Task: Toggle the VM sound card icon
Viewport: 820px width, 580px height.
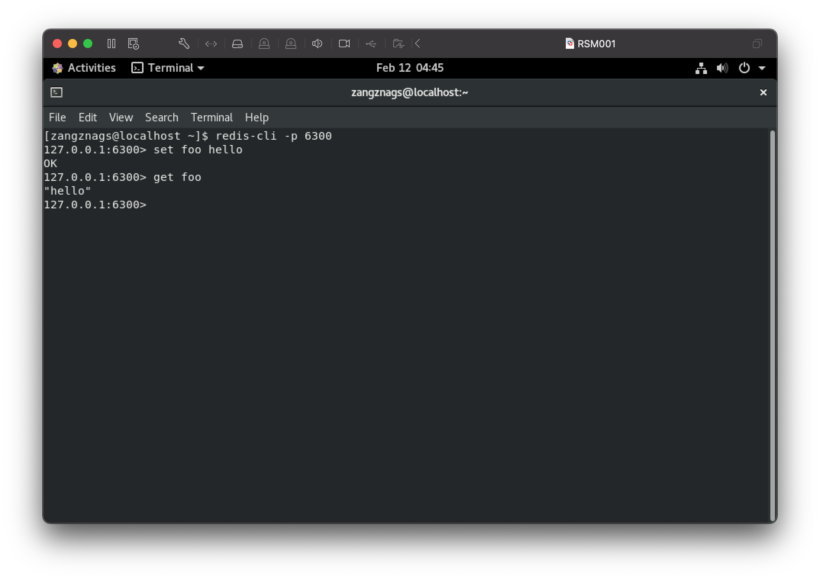Action: [x=317, y=44]
